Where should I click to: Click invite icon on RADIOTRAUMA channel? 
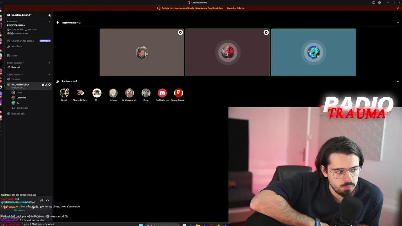(46, 85)
